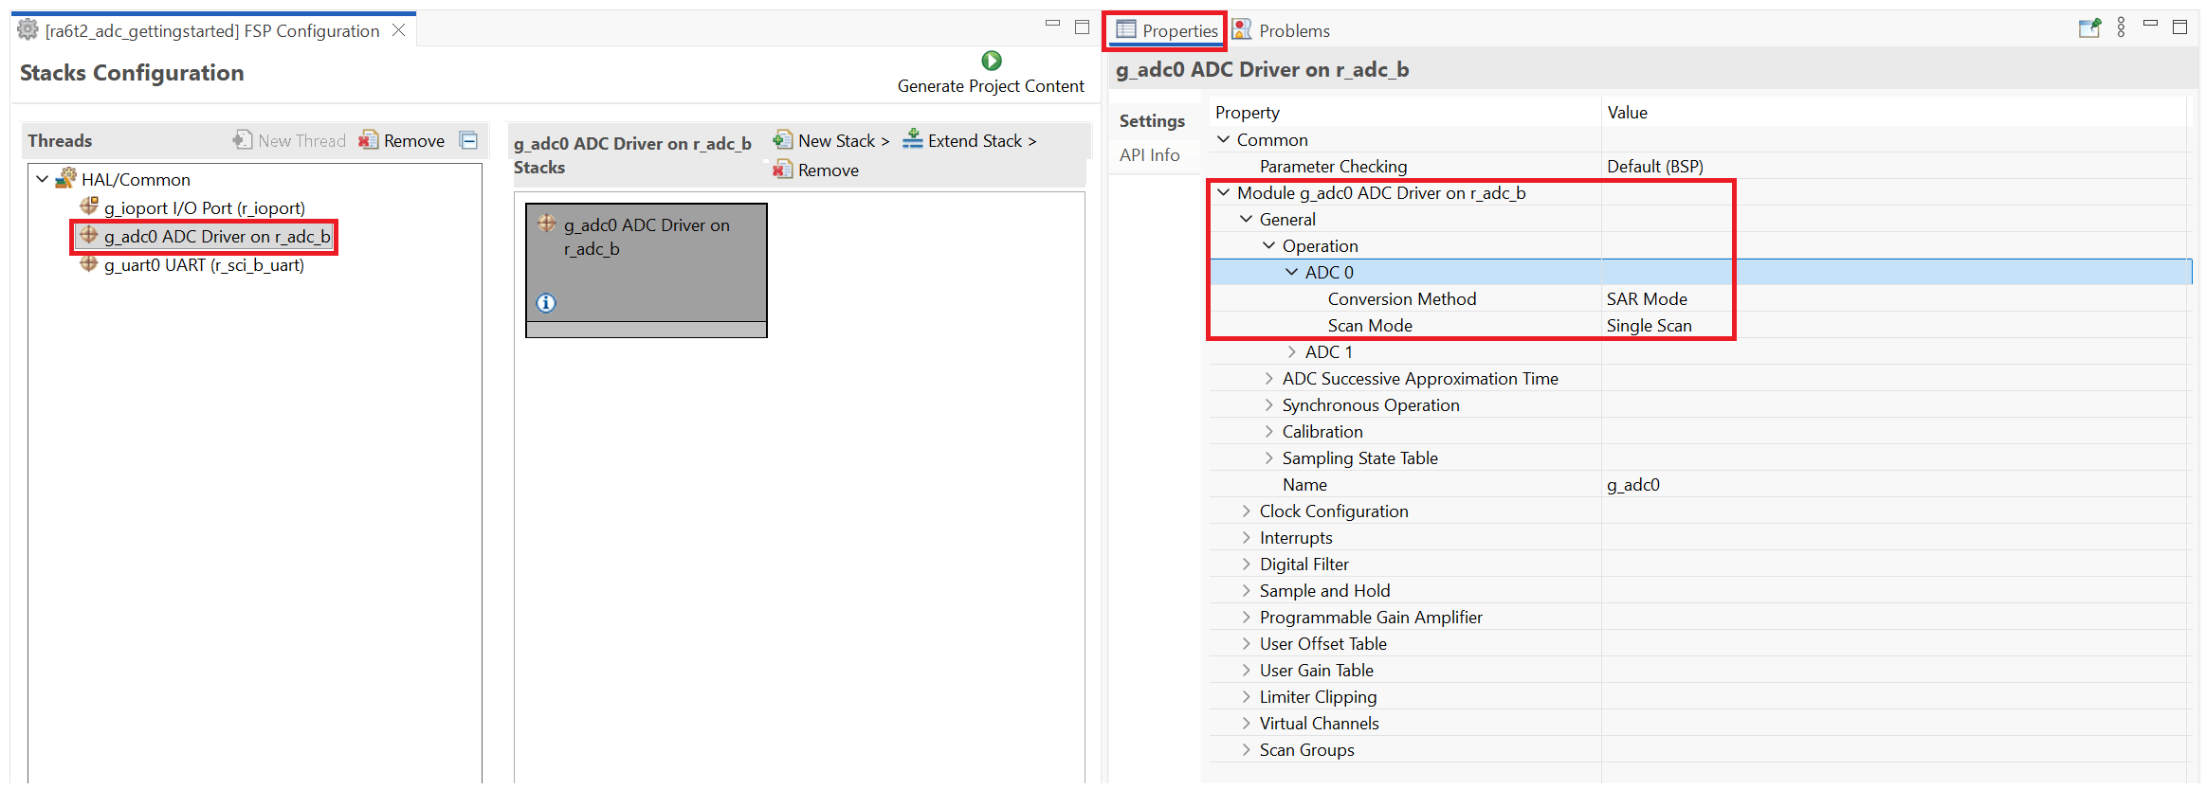Viewport: 2206px width, 789px height.
Task: Click the pin properties icon in top right
Action: point(2088,28)
